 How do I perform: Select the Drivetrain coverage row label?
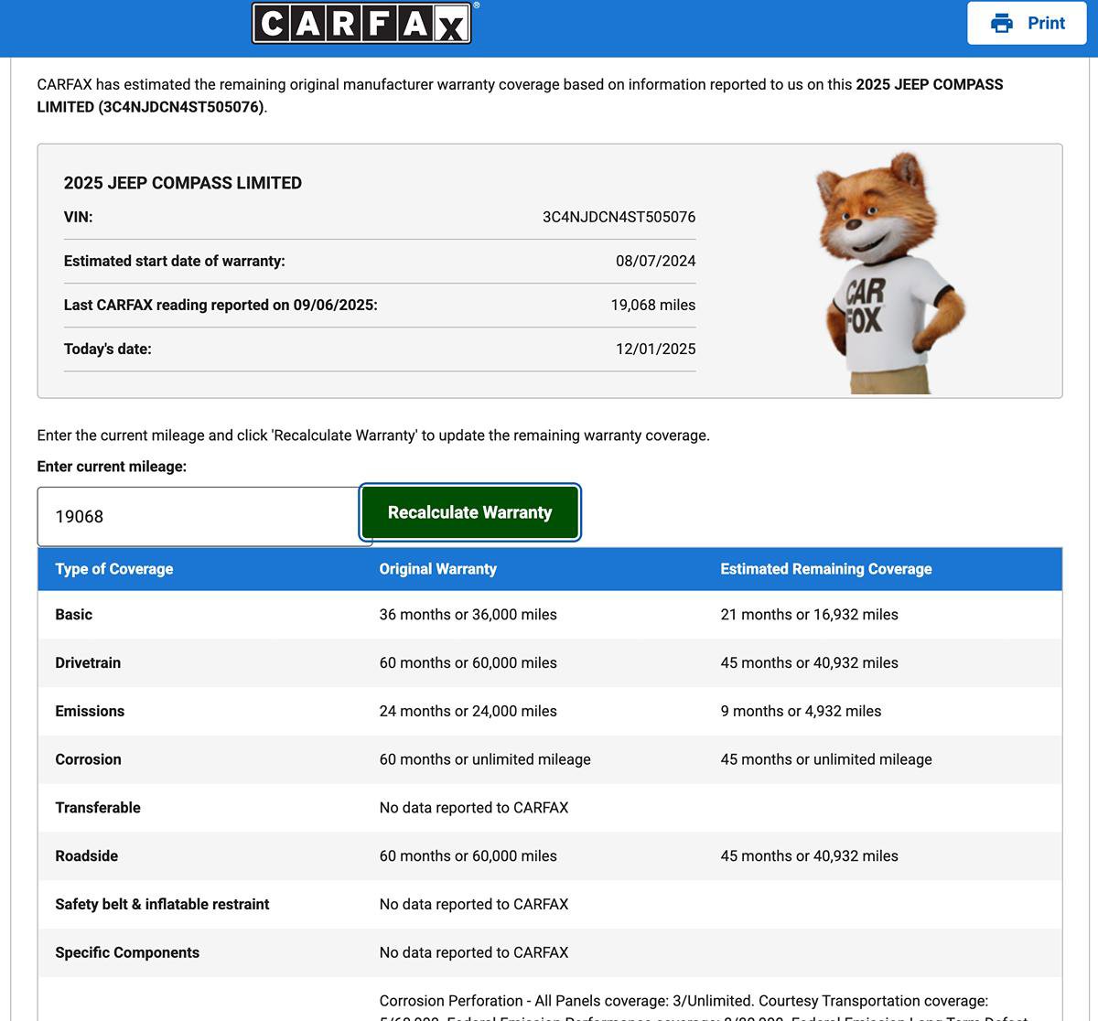coord(88,663)
